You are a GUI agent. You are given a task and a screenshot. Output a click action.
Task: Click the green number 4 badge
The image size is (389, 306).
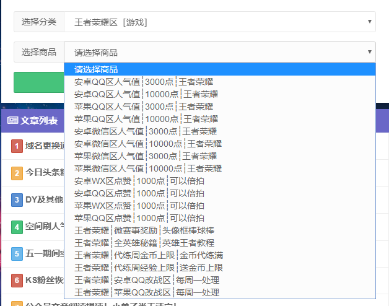click(17, 227)
